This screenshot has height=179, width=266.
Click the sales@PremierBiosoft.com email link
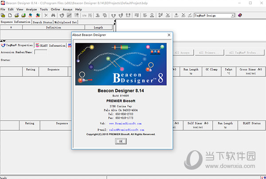pos(128,130)
